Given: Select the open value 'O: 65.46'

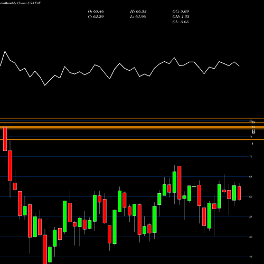Looking at the screenshot, I should click(x=96, y=12).
